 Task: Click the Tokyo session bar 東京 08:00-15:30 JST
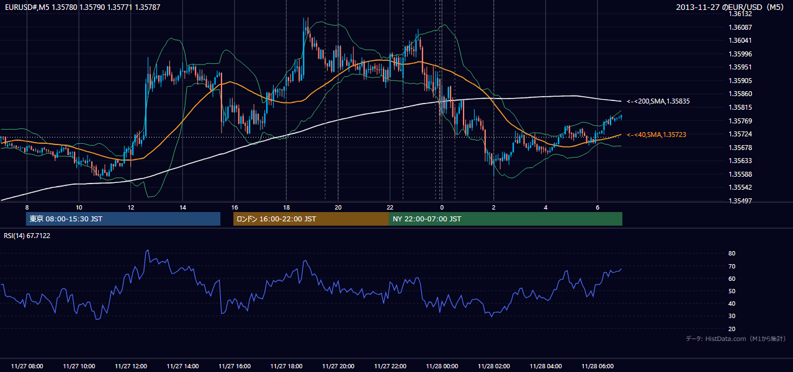[x=123, y=219]
